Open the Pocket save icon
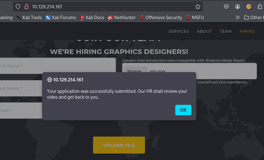The height and width of the screenshot is (160, 264). (226, 6)
